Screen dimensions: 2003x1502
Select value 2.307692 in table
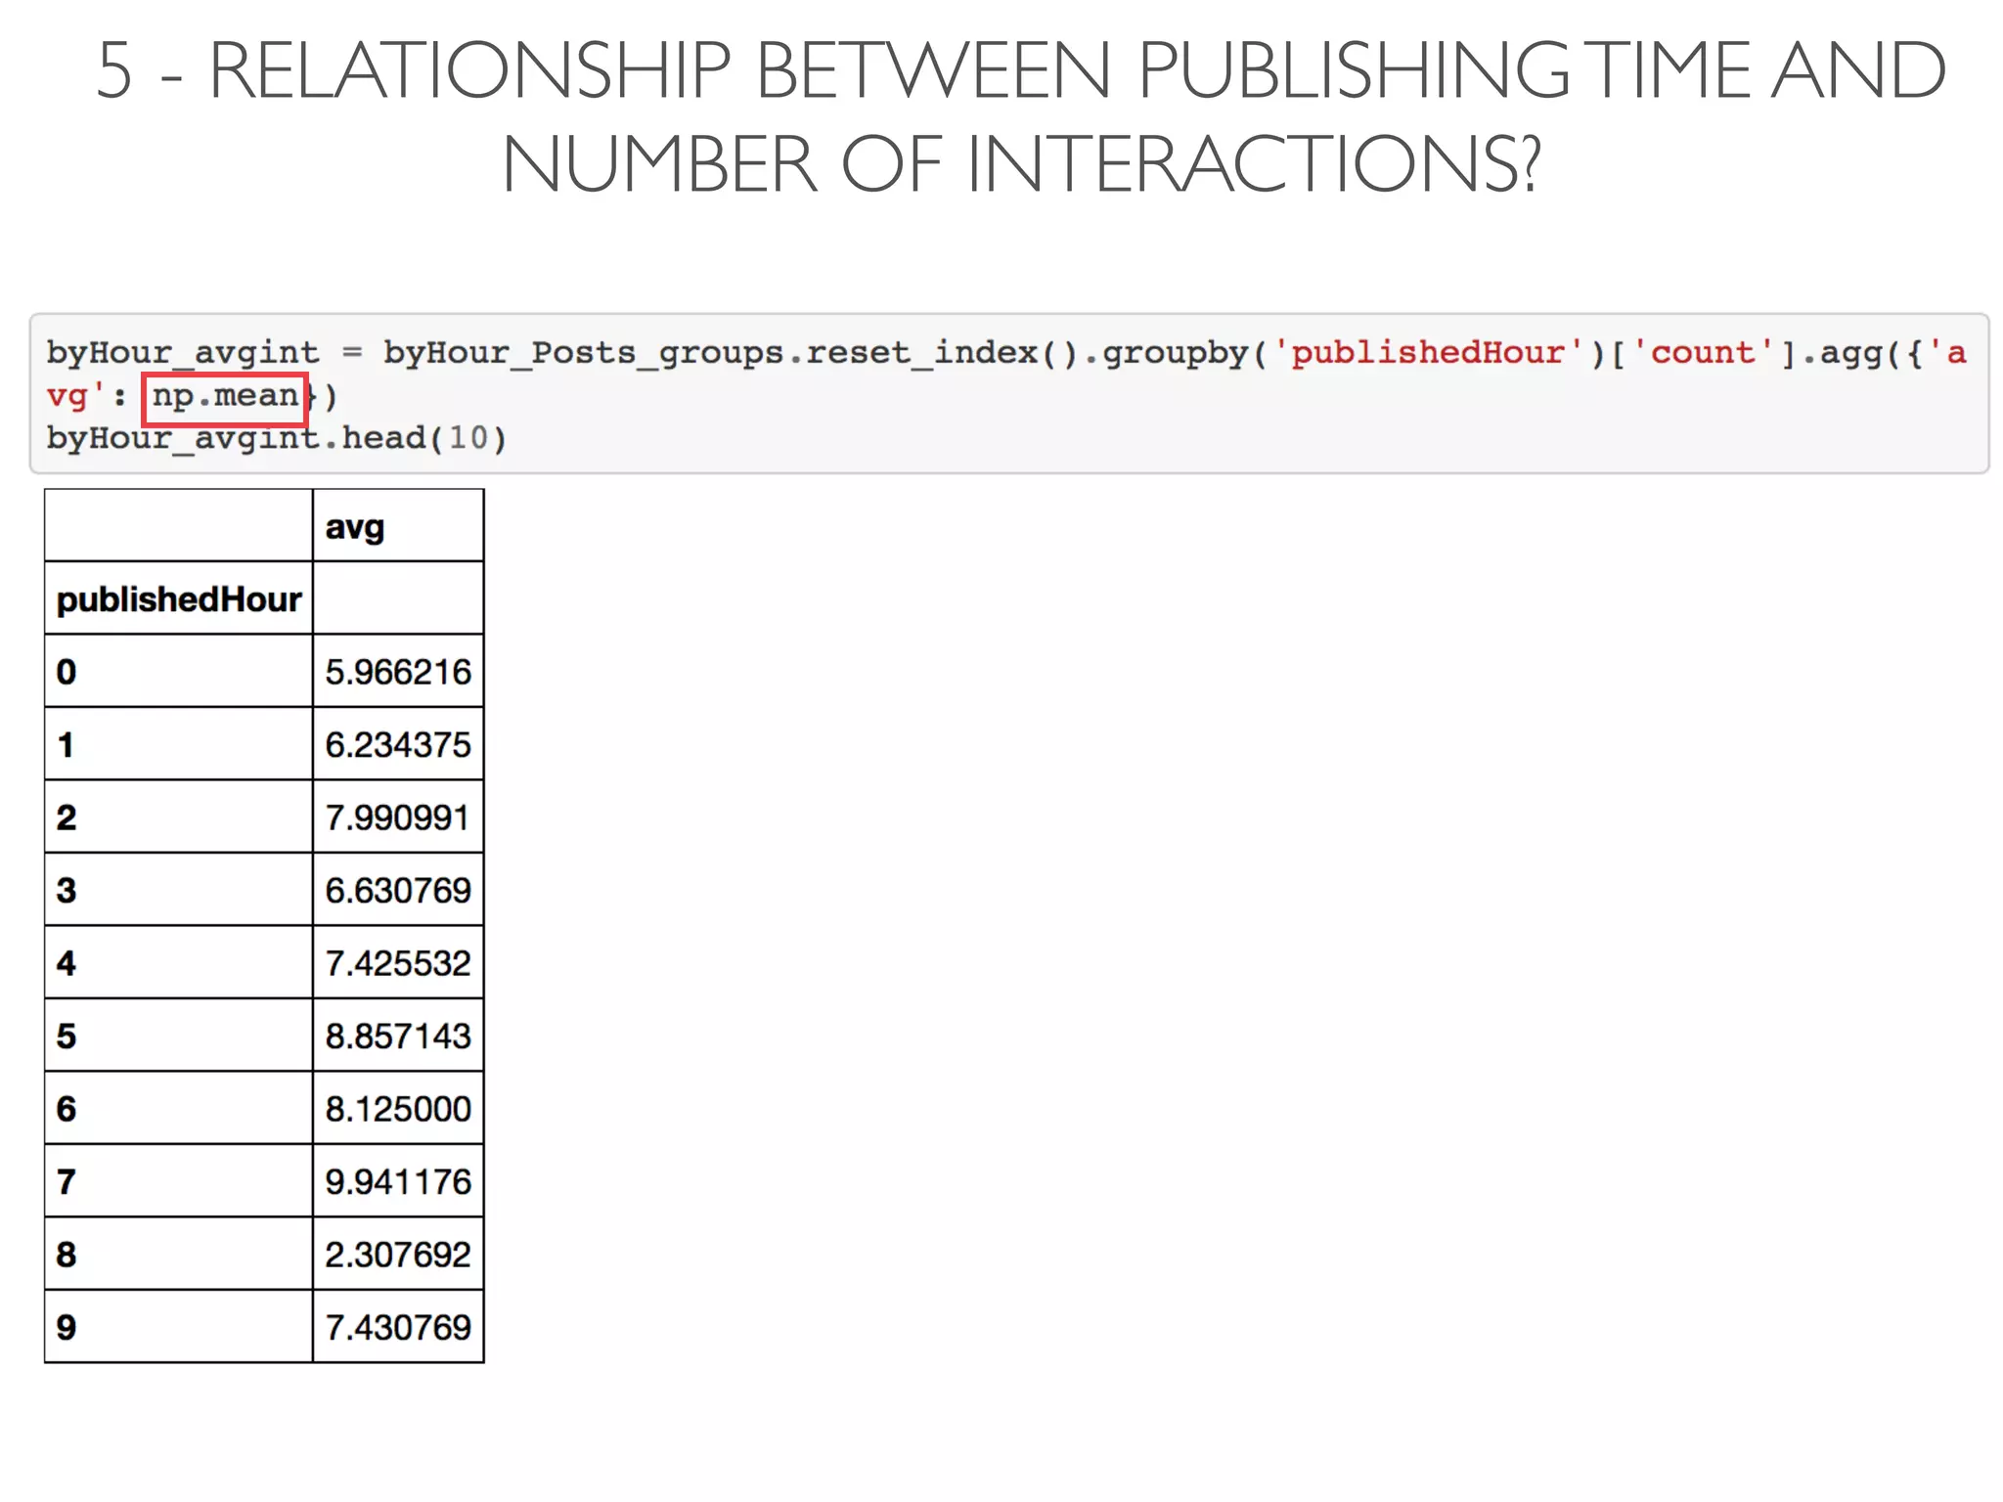398,1255
